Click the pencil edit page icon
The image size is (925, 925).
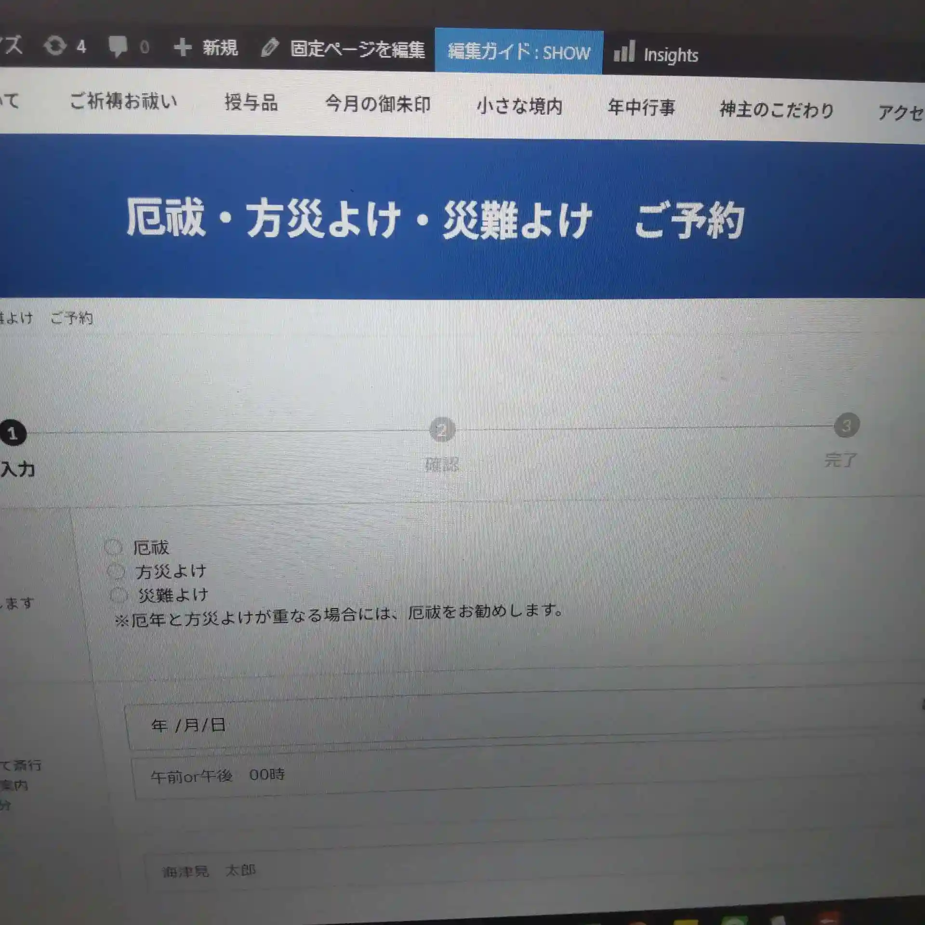(x=270, y=48)
